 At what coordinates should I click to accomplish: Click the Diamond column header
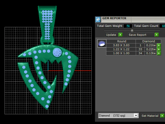click(148, 41)
